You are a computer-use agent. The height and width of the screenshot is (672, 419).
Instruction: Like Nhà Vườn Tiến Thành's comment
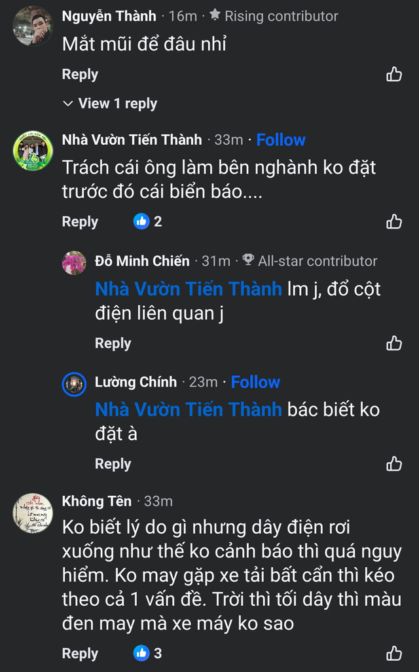(x=394, y=222)
